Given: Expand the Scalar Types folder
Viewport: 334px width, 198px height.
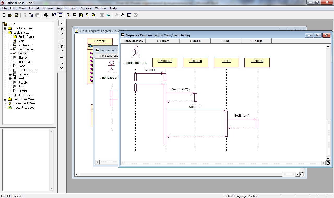Looking at the screenshot, I should (10, 37).
